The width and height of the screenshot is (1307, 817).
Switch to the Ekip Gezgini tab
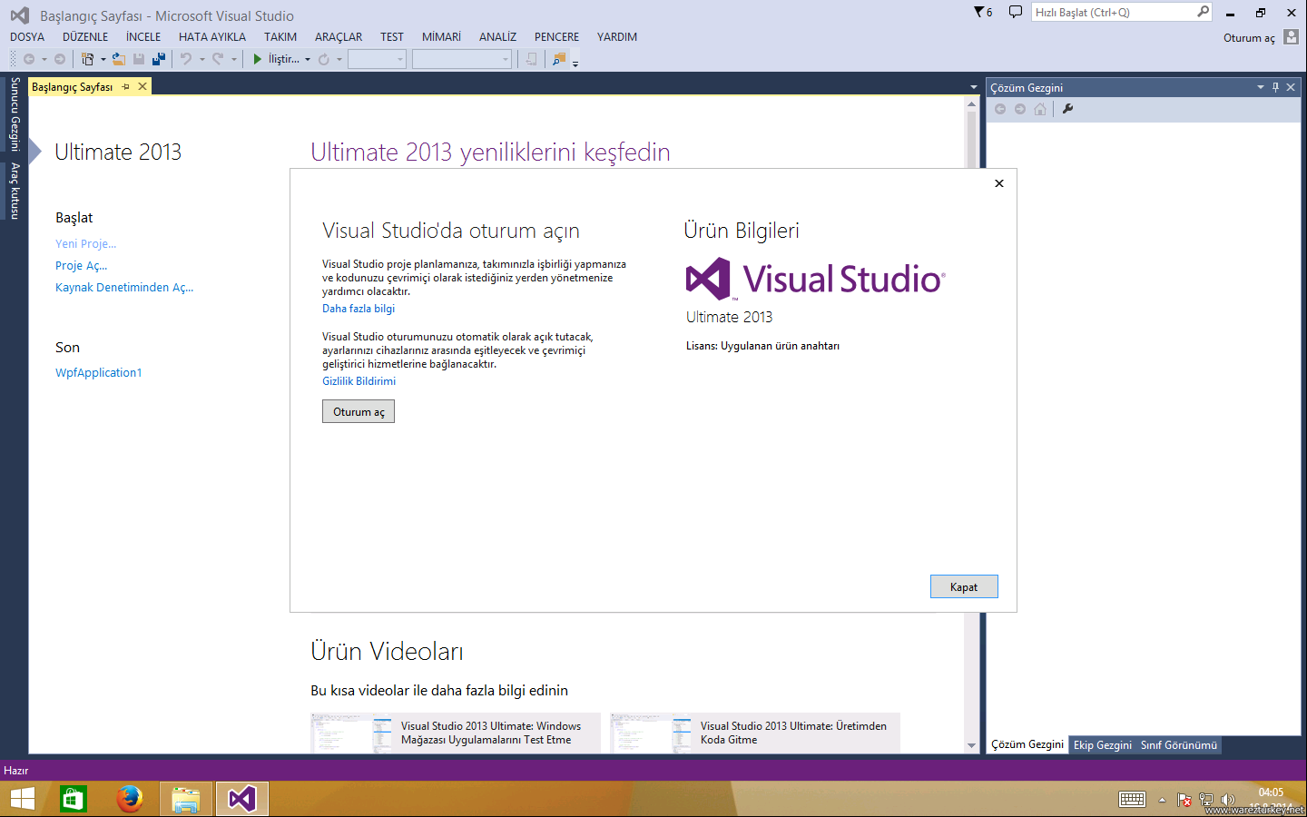1103,745
